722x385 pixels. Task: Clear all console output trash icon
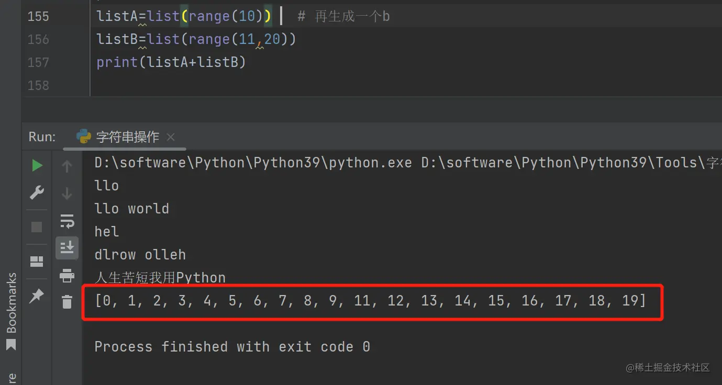pyautogui.click(x=67, y=302)
